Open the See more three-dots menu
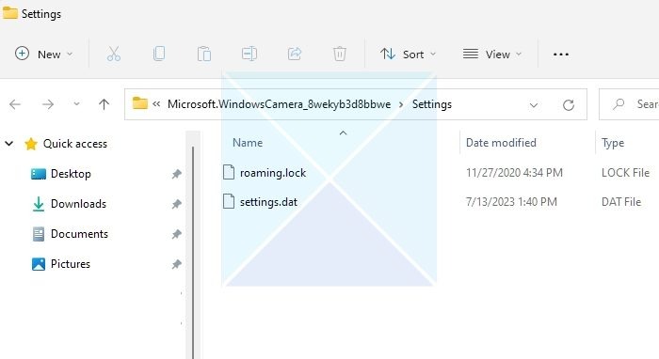 [561, 55]
